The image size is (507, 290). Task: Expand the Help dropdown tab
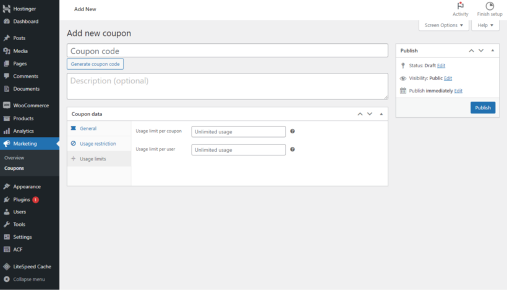point(485,25)
